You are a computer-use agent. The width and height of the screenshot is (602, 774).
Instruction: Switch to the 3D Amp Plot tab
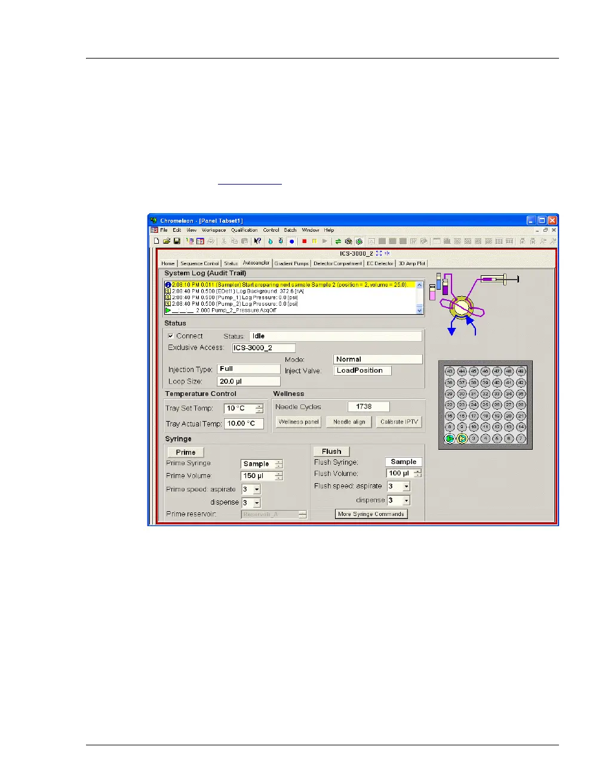tap(412, 263)
